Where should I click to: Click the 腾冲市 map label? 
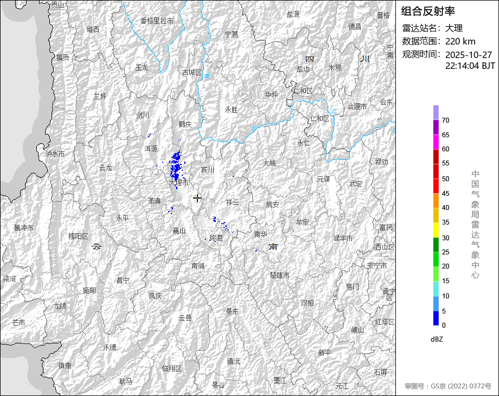pos(23,228)
